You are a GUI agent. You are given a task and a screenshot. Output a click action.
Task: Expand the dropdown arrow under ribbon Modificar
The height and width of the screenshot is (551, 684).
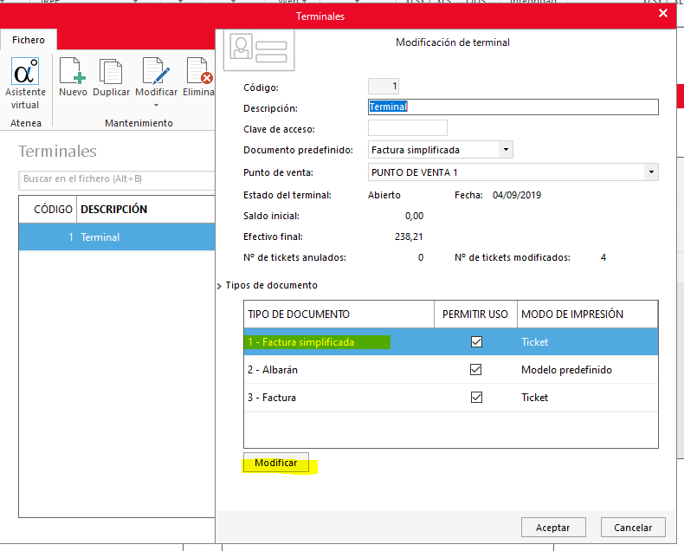pos(157,106)
